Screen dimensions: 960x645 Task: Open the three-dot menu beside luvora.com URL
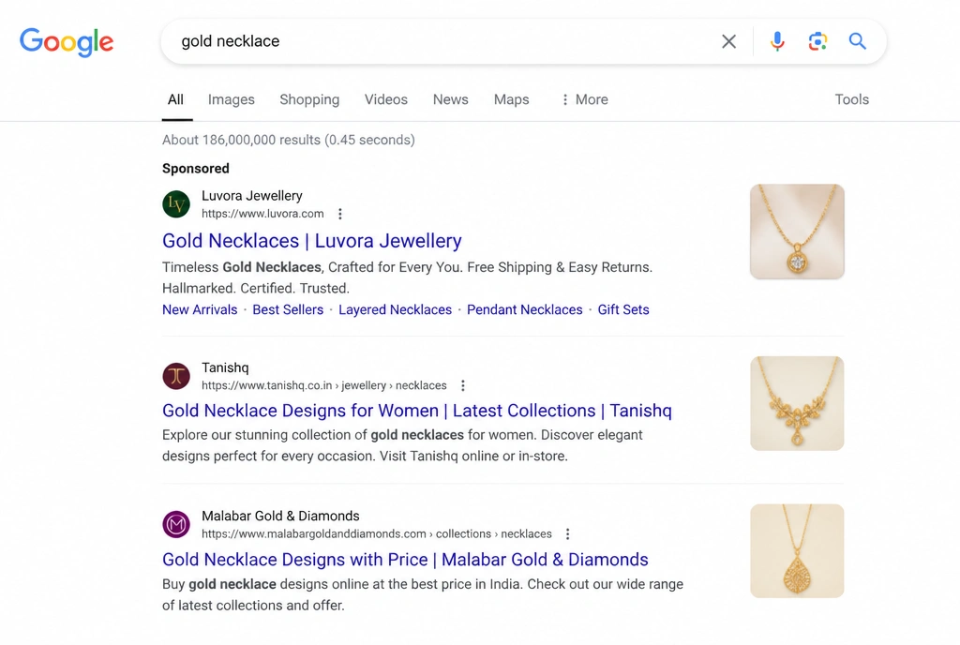tap(340, 214)
